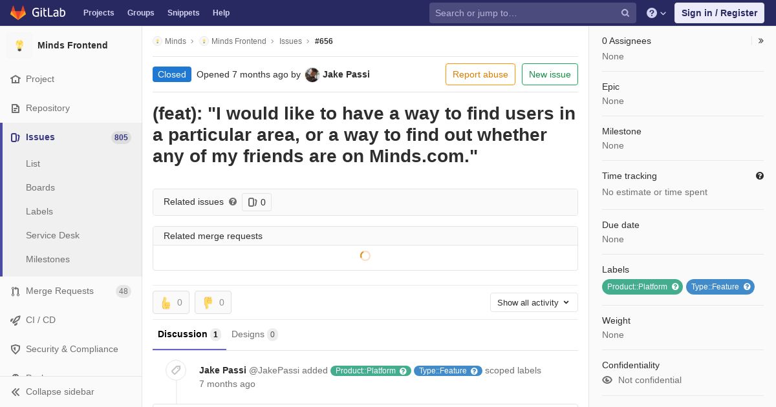Click the GitLab fox logo
This screenshot has width=776, height=407.
(18, 12)
